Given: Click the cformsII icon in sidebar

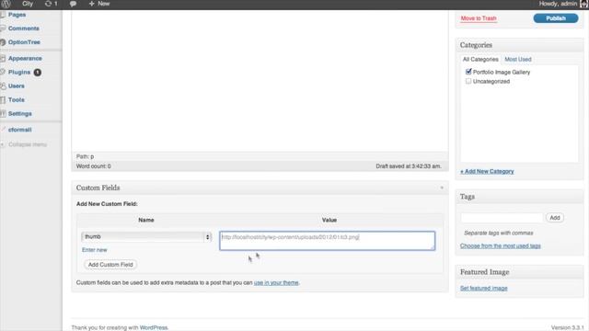Looking at the screenshot, I should (x=3, y=130).
